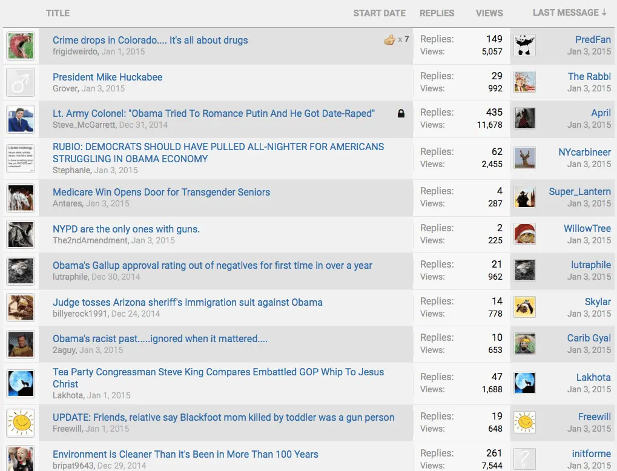This screenshot has width=617, height=471.
Task: Click Skylar's panda avatar in last message column
Action: (x=524, y=307)
